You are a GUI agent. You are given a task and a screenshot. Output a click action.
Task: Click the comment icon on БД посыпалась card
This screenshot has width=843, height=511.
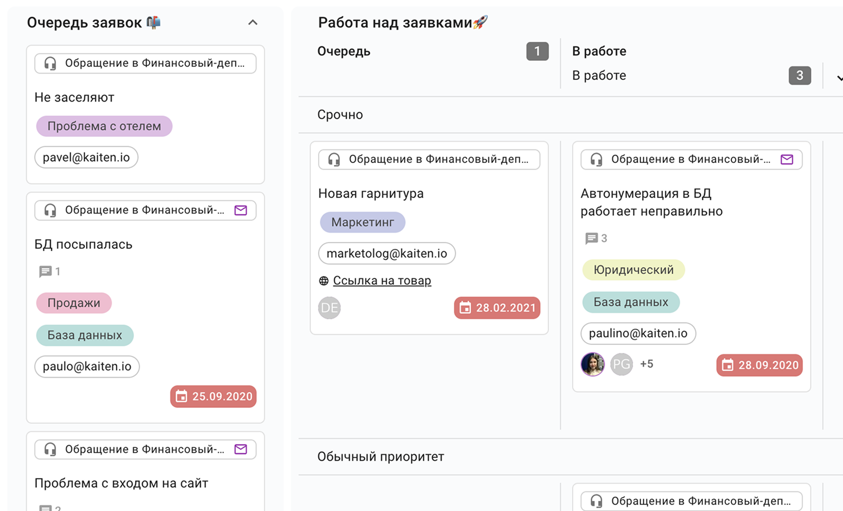[45, 272]
